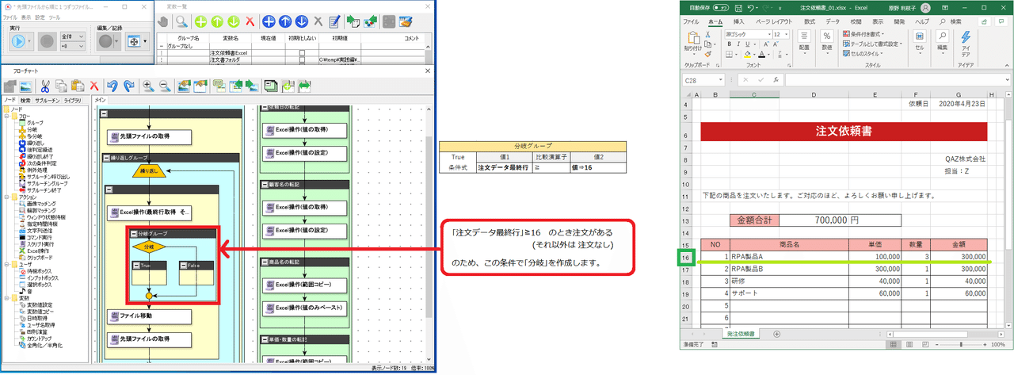Click the 貼り付け paste button in Excel
This screenshot has height=375, width=1014.
click(x=693, y=42)
